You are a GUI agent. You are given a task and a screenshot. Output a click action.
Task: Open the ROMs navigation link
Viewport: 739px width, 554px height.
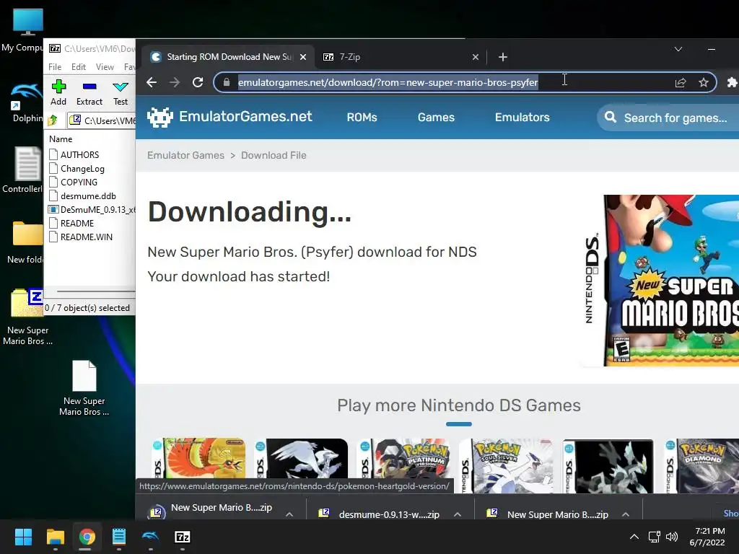[362, 118]
